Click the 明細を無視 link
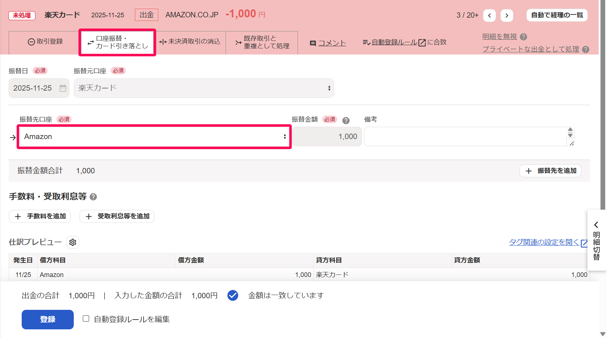This screenshot has height=338, width=607. [x=500, y=37]
